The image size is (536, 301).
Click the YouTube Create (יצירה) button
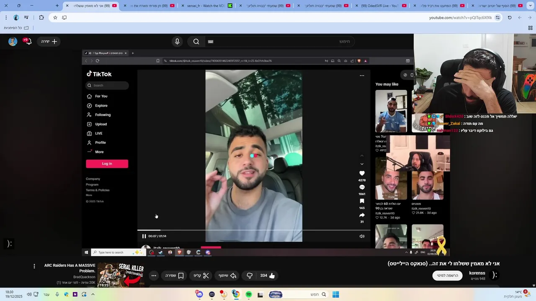pos(49,41)
